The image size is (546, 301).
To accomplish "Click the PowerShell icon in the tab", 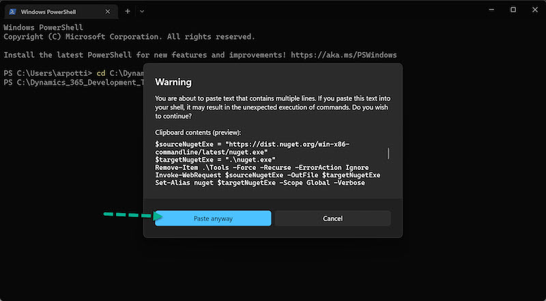I will click(x=12, y=12).
